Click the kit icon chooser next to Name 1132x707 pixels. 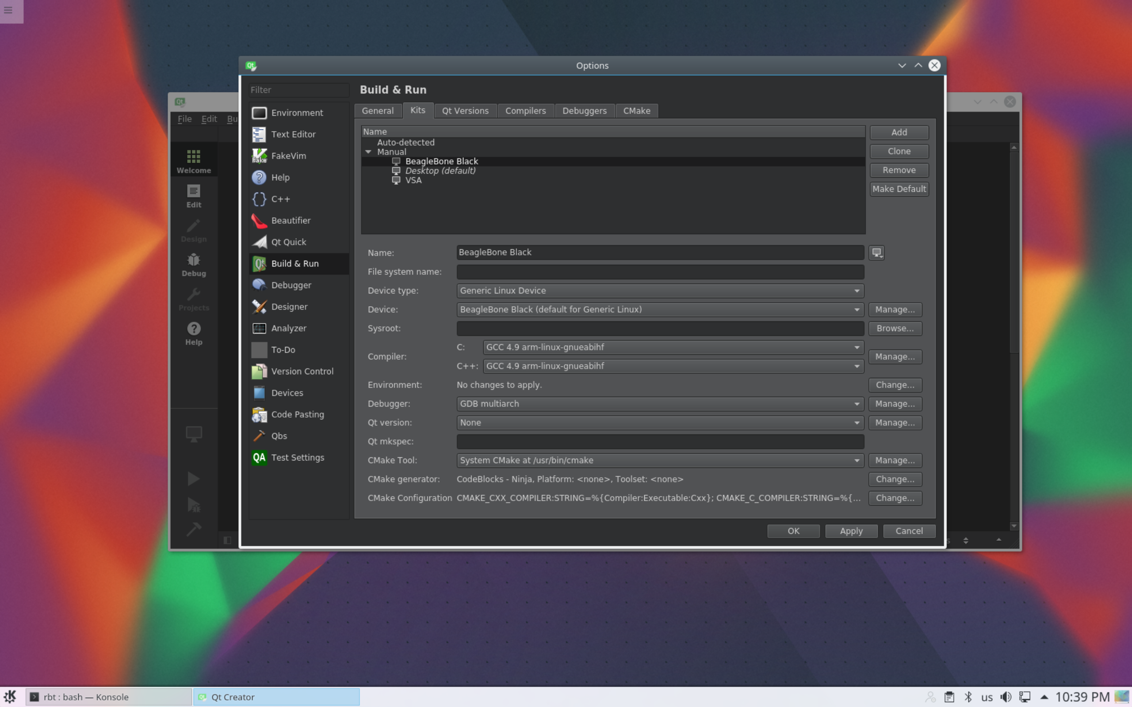click(x=876, y=252)
